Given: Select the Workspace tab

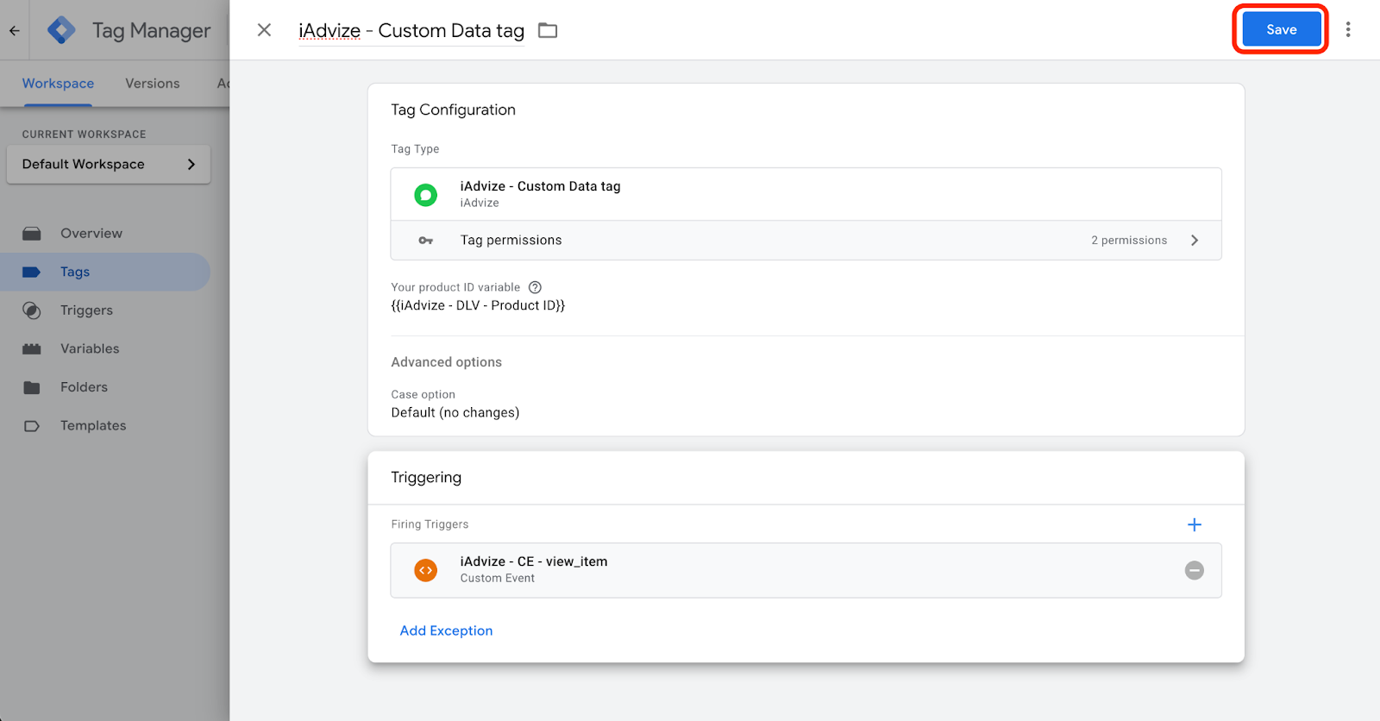Looking at the screenshot, I should [x=58, y=84].
